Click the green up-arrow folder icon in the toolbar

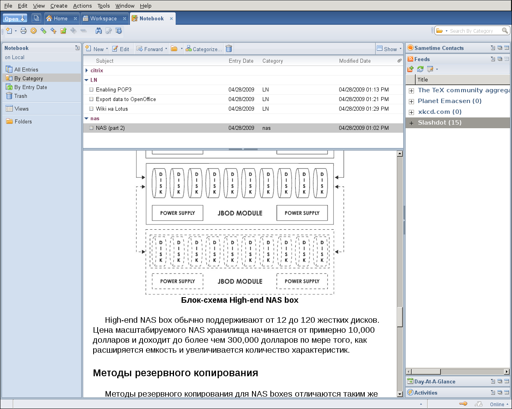pyautogui.click(x=63, y=31)
